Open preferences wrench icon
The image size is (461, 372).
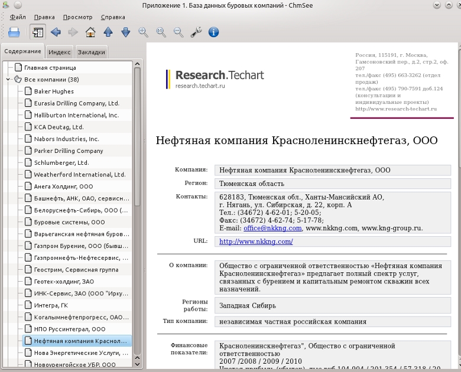(x=196, y=32)
